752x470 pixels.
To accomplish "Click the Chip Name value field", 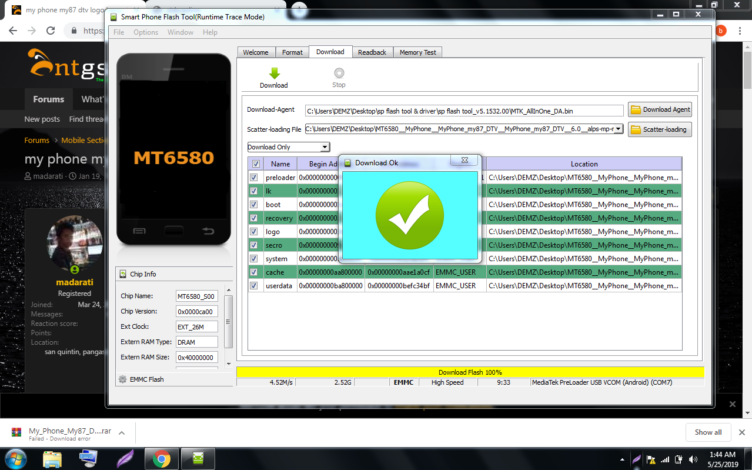I will click(x=197, y=296).
